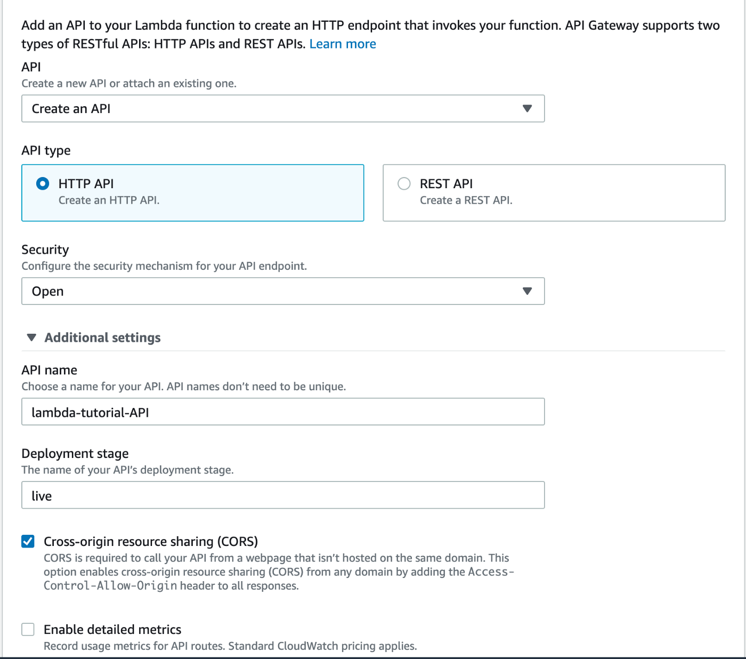Click the API dropdown arrow icon

[x=527, y=109]
